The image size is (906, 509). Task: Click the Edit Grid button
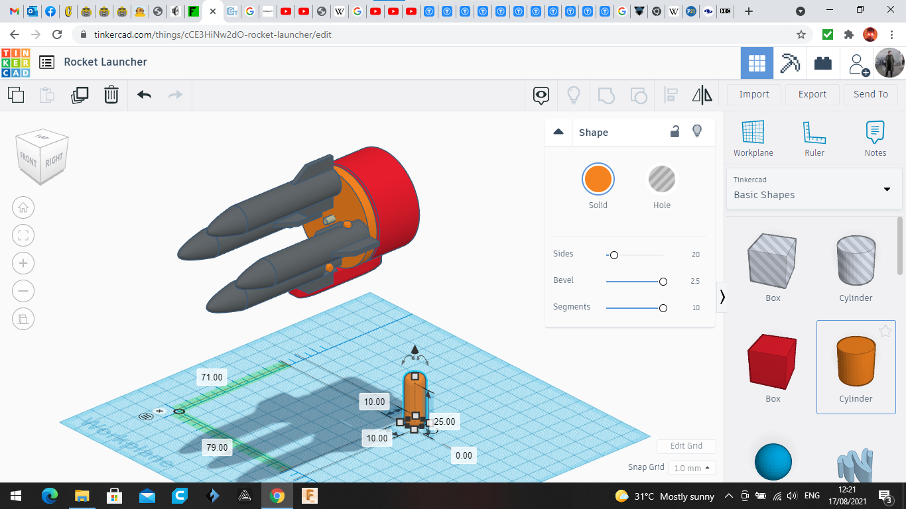pos(686,446)
